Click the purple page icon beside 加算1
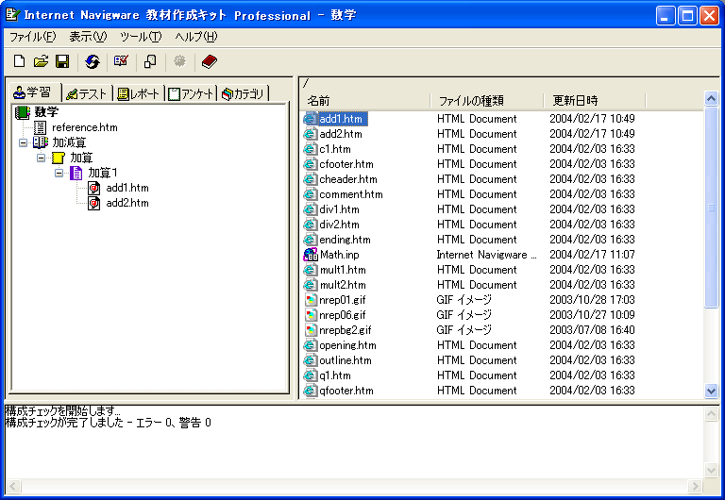Image resolution: width=725 pixels, height=500 pixels. [76, 173]
